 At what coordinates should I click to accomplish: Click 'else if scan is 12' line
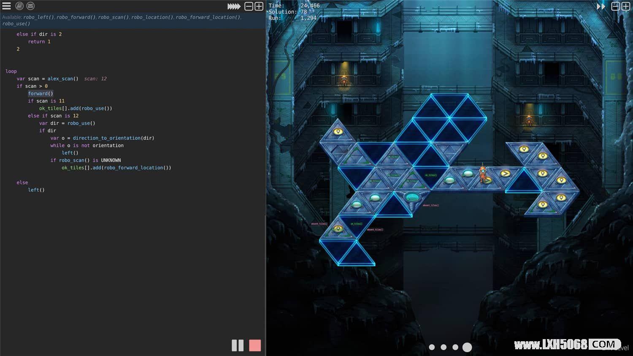point(53,116)
